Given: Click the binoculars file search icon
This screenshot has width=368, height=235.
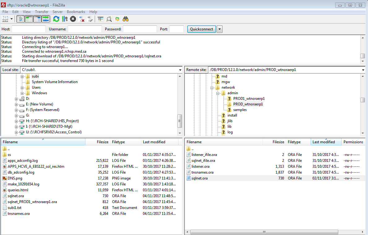Looking at the screenshot, I should pos(125,19).
